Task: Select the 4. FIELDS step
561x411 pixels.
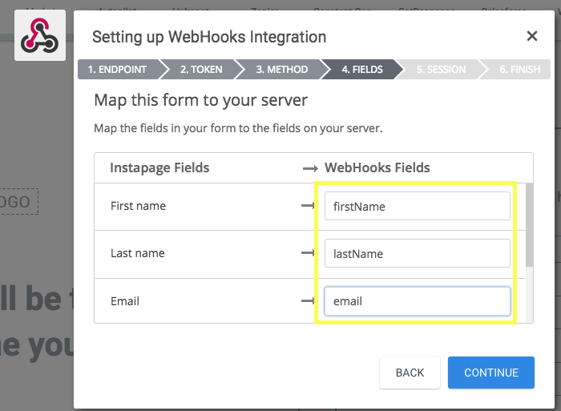Action: click(x=362, y=69)
